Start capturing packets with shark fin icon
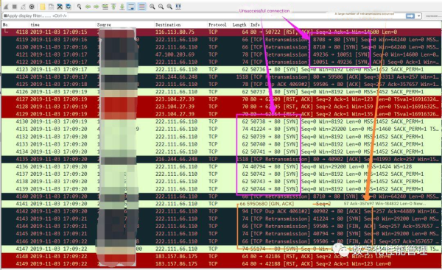 tap(6, 7)
